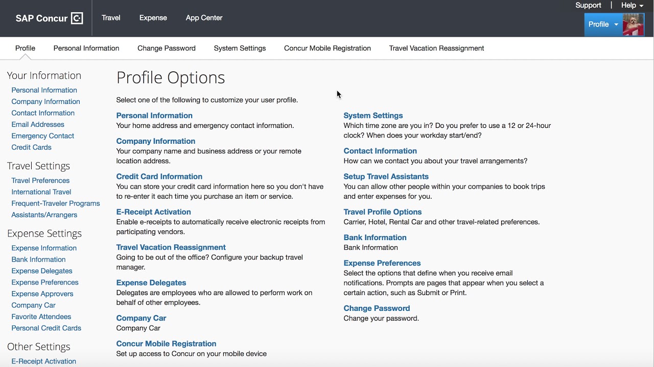This screenshot has width=654, height=367.
Task: Open Personal Credit Cards in sidebar
Action: [46, 328]
